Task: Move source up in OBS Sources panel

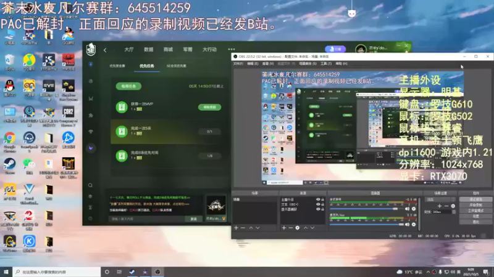Action: 306,228
